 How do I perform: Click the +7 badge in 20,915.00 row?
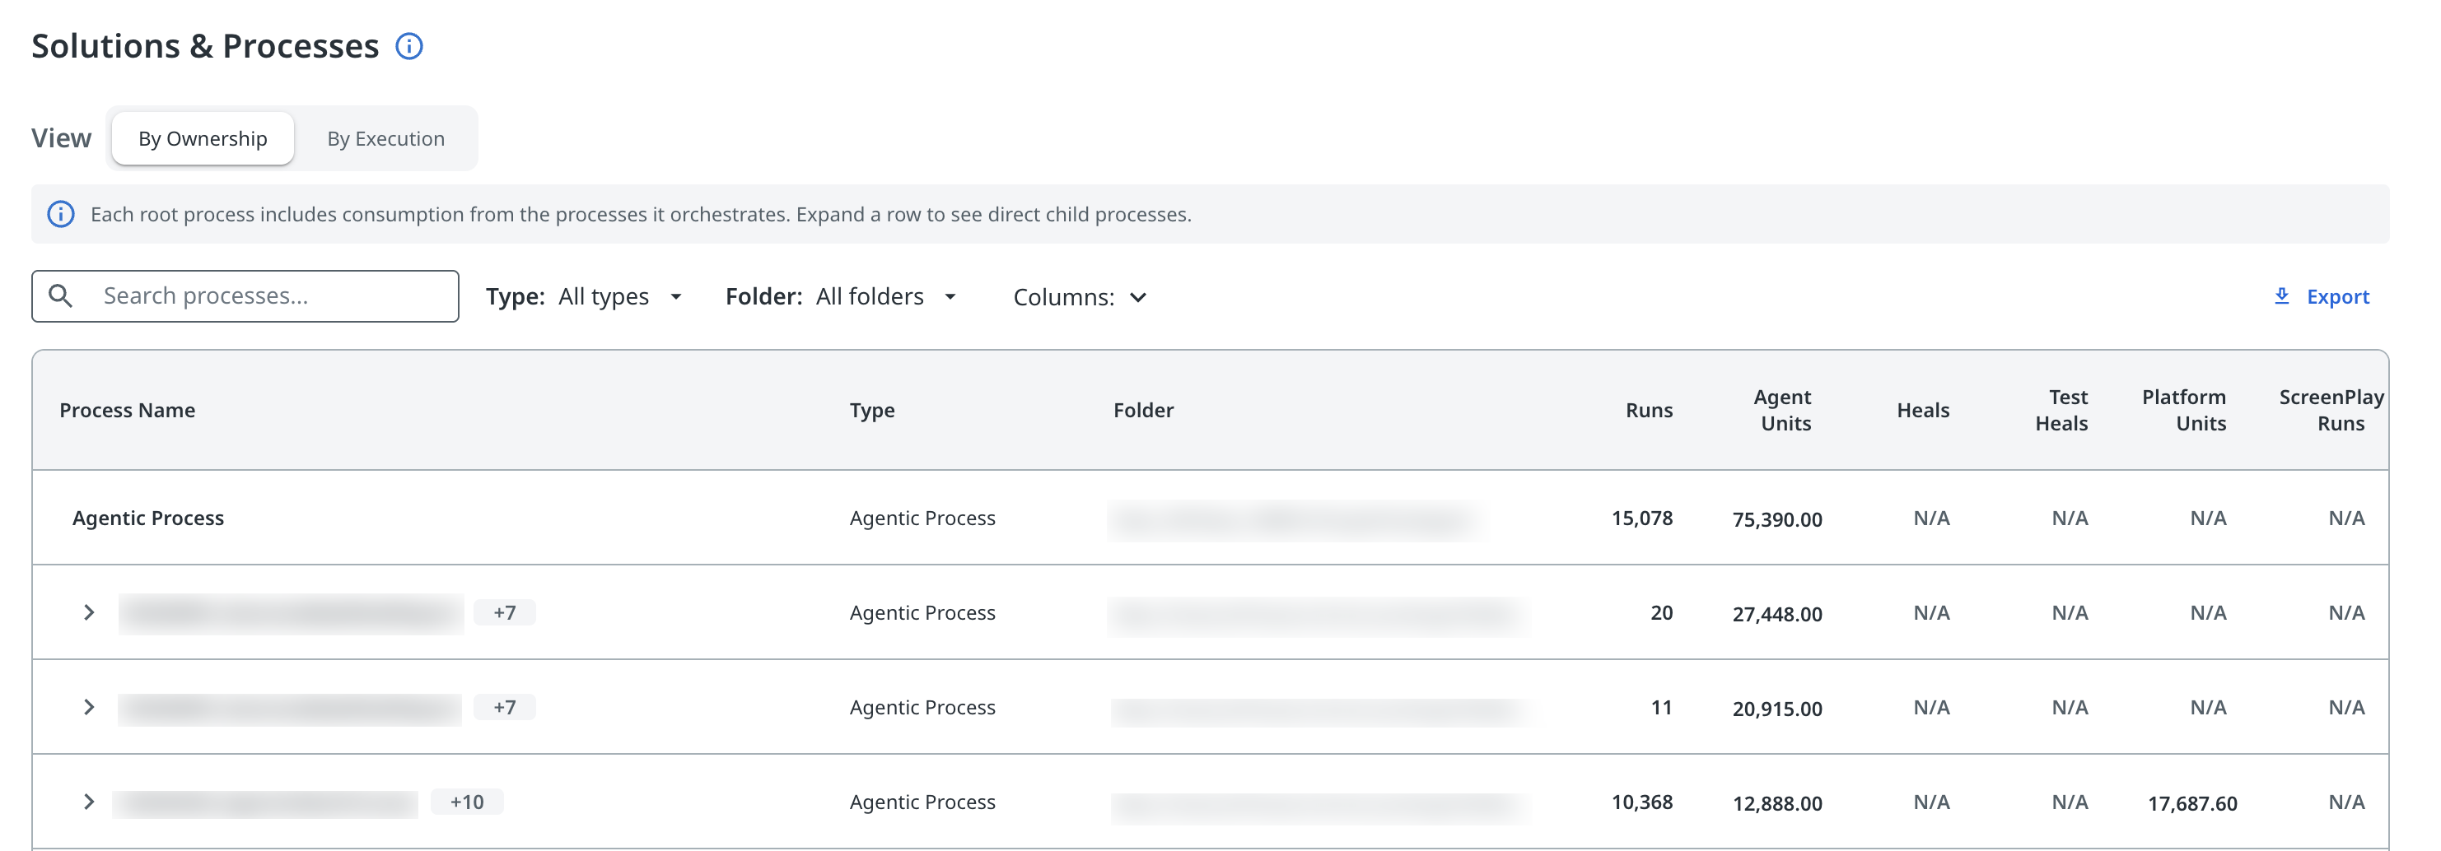pos(504,707)
